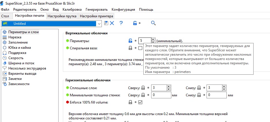Increase Сплошные слои Снизу with up arrow
Screen dimensions: 270x122
[x=224, y=87]
